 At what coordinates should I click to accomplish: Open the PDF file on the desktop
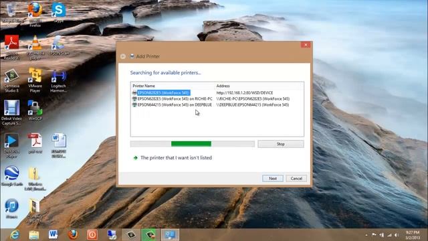pyautogui.click(x=35, y=143)
